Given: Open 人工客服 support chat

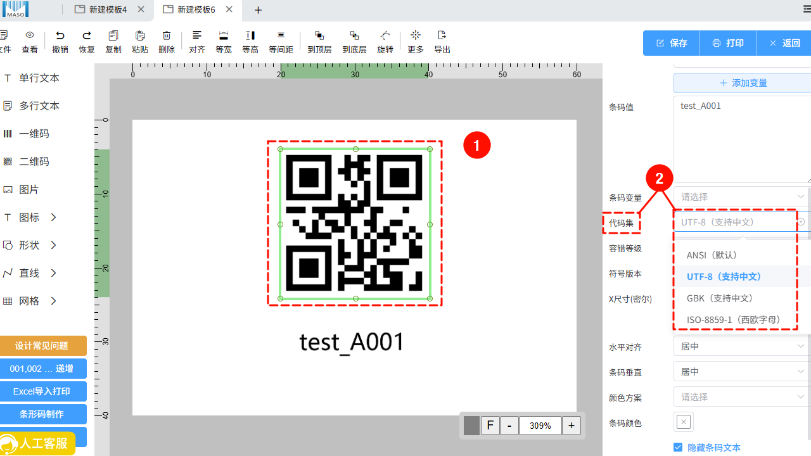Looking at the screenshot, I should coord(37,443).
